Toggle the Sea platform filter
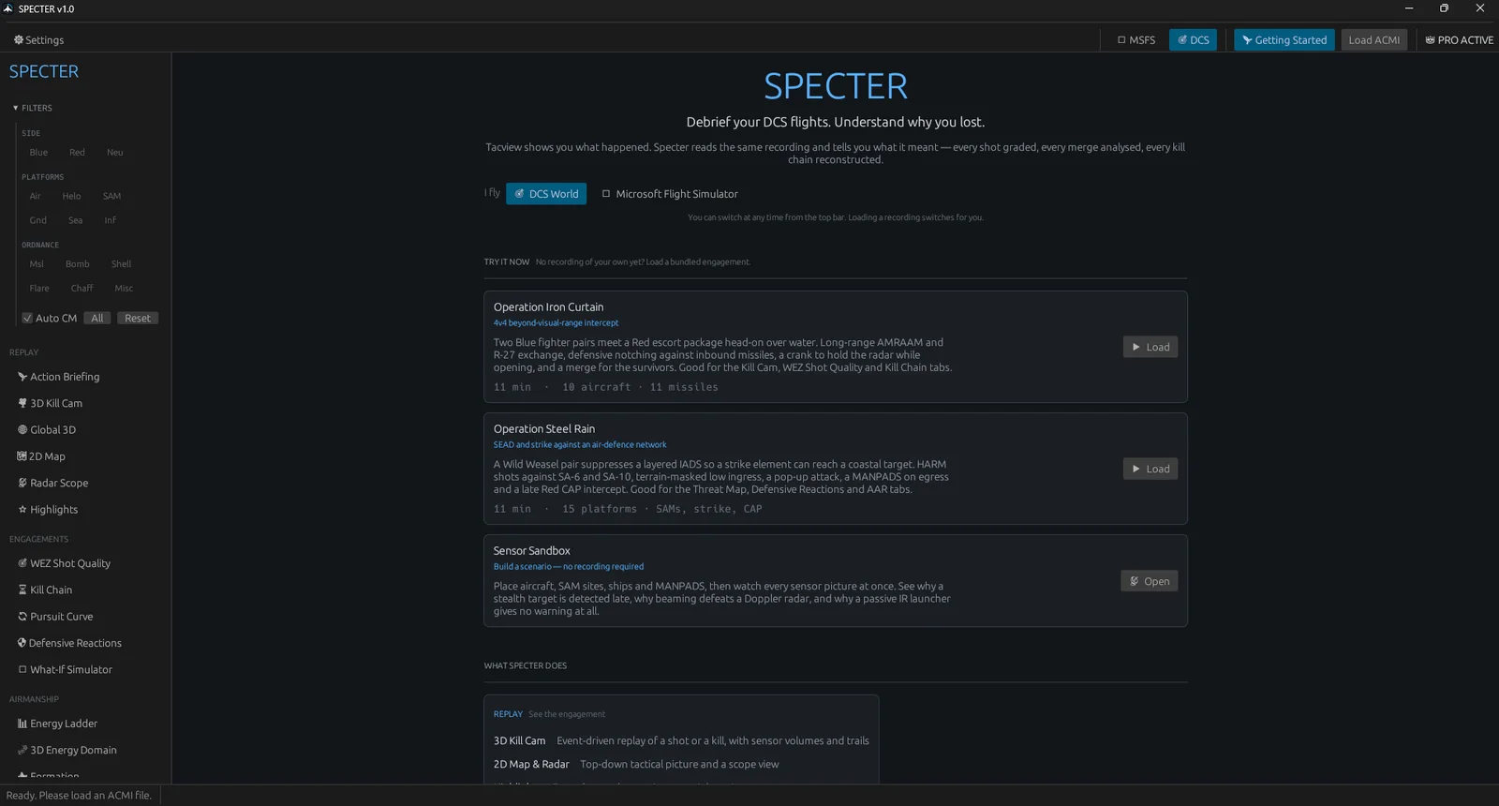This screenshot has width=1499, height=806. coord(75,221)
